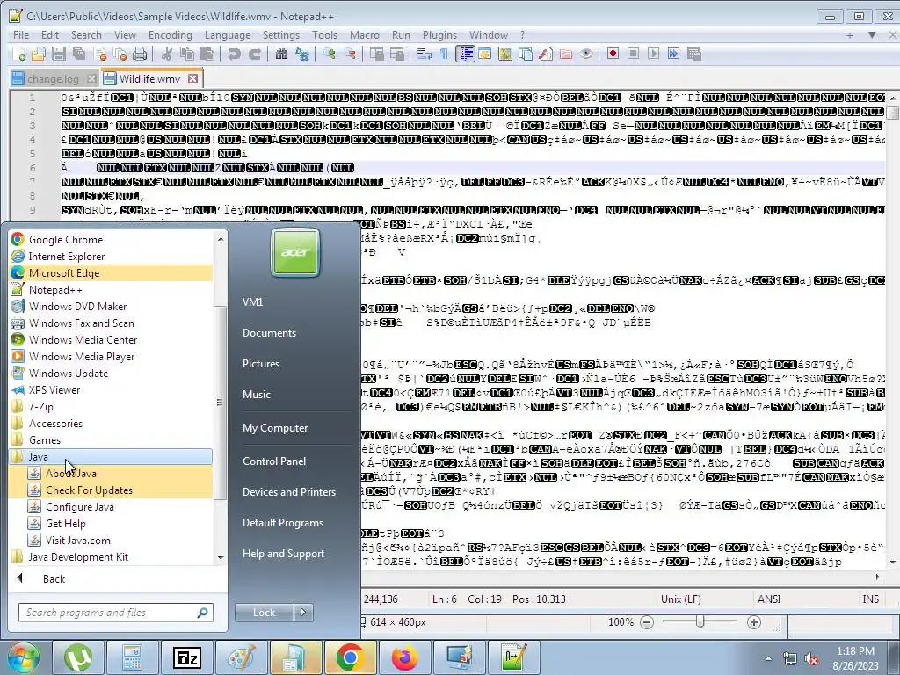
Task: Click the Close document toolbar icon
Action: point(100,54)
